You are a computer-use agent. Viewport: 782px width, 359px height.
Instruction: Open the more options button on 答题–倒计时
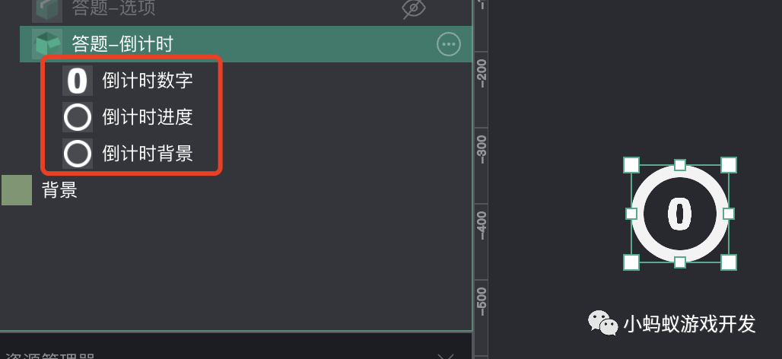point(448,44)
